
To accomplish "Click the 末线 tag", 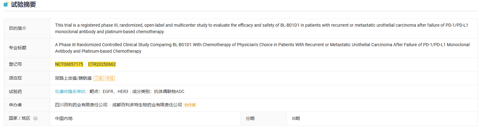I will [x=110, y=78].
